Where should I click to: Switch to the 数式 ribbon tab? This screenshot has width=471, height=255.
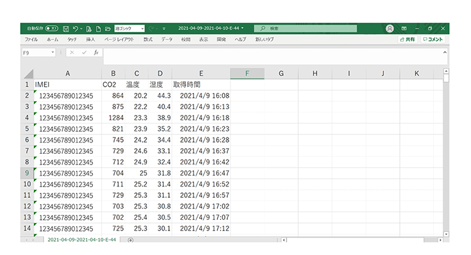pyautogui.click(x=148, y=40)
